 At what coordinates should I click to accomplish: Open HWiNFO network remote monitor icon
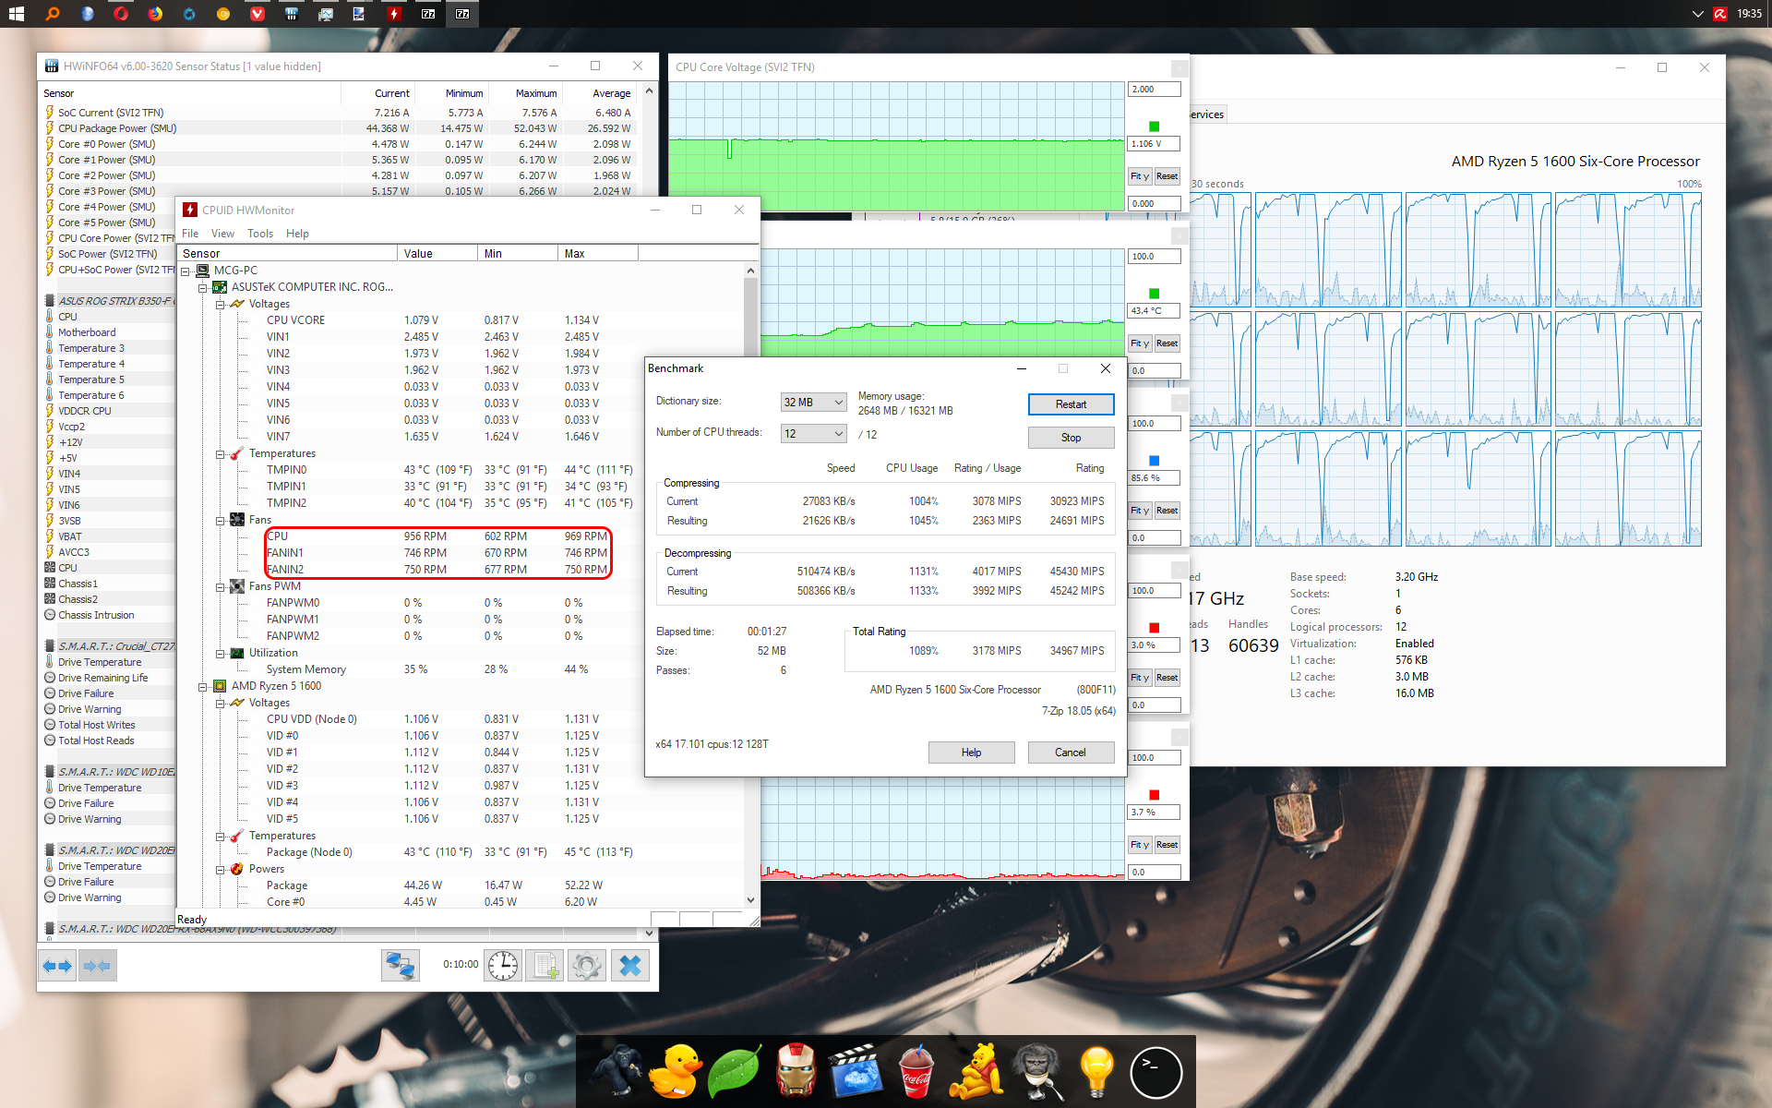(x=400, y=966)
